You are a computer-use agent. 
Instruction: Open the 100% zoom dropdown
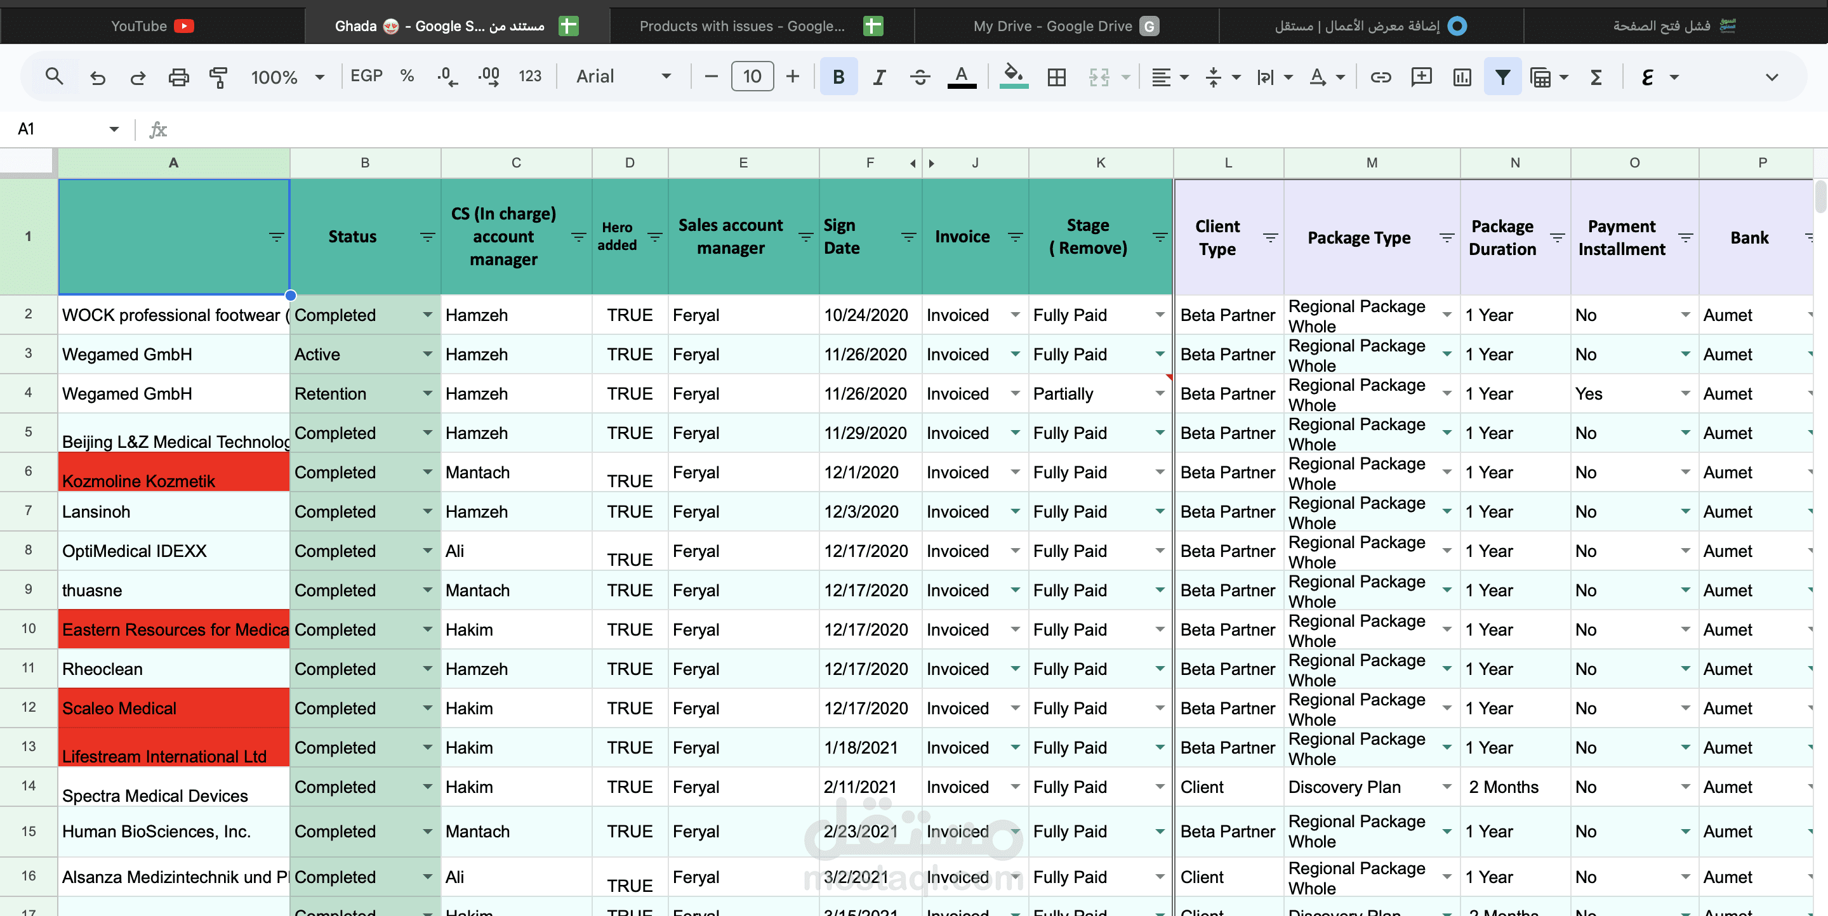point(287,77)
